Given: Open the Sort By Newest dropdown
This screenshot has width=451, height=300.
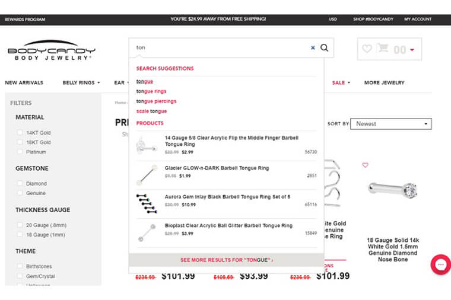Looking at the screenshot, I should tap(390, 124).
